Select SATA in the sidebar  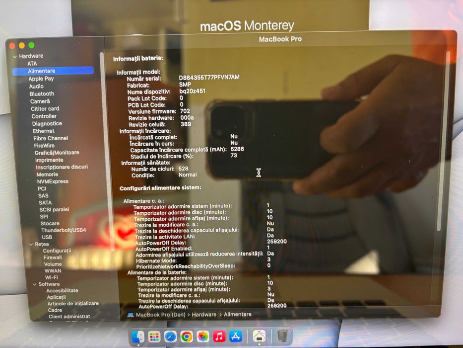pyautogui.click(x=45, y=203)
